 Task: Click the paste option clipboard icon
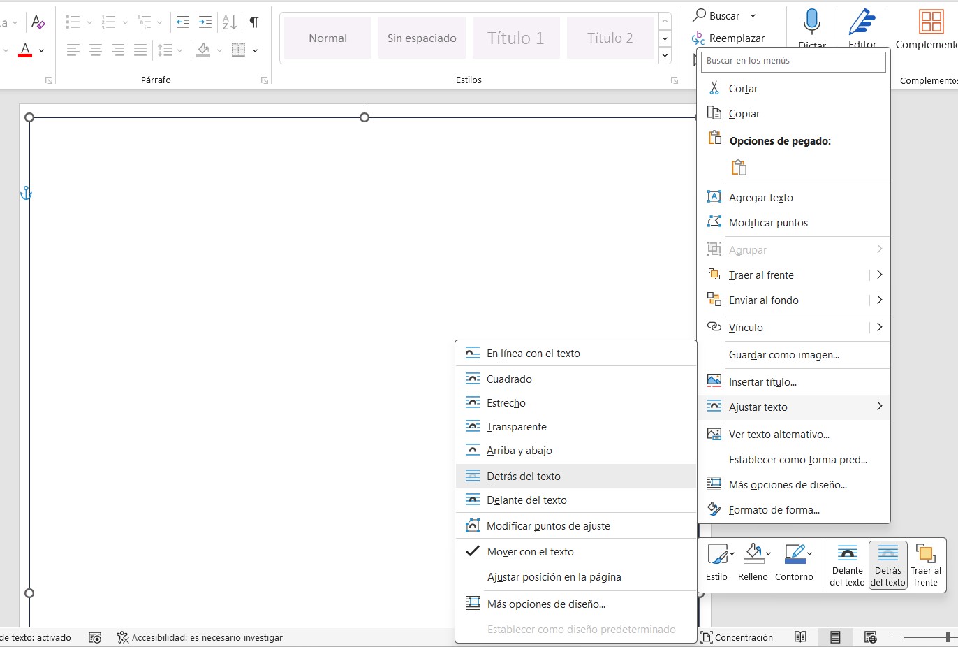tap(739, 168)
